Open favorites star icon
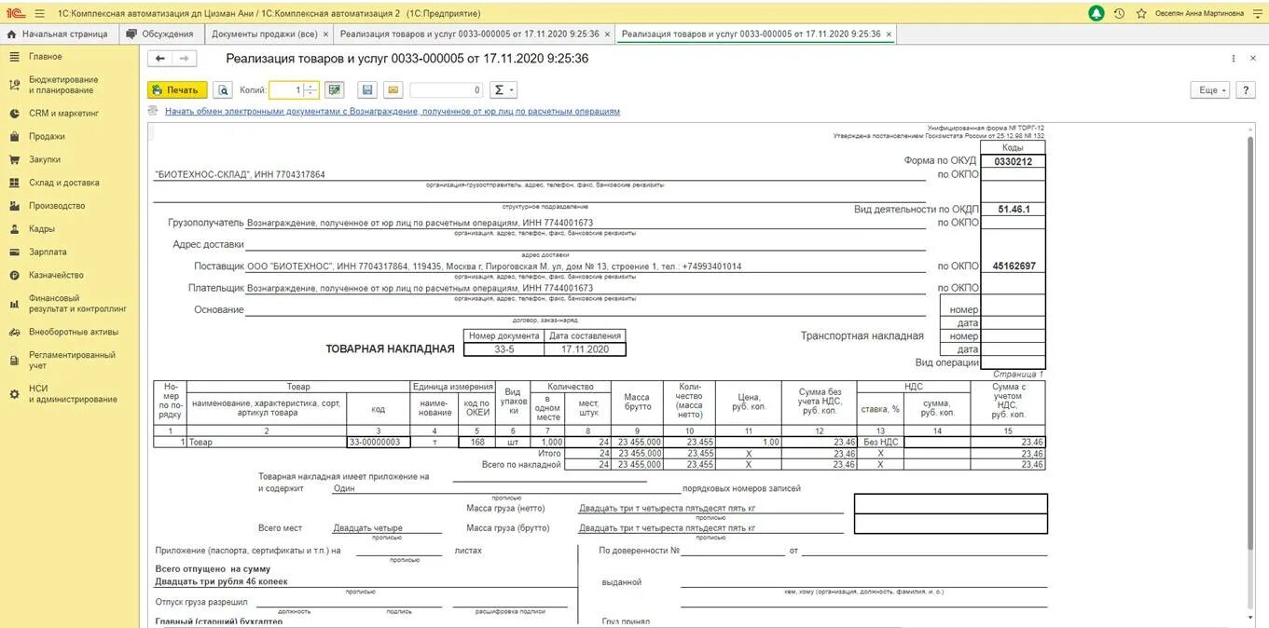Screen dimensions: 1269x628 click(x=1141, y=14)
